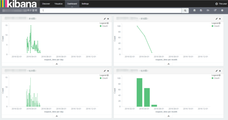This screenshot has height=120, width=228.
Task: Open the 'This year' time picker
Action: tap(221, 4)
